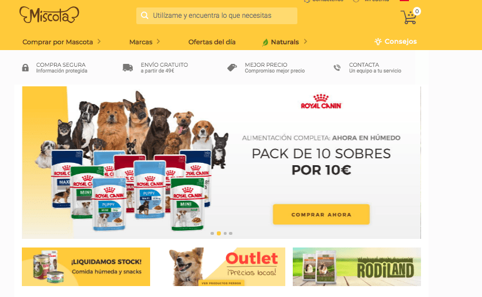Click the Miscota logo
The image size is (482, 297).
point(49,15)
